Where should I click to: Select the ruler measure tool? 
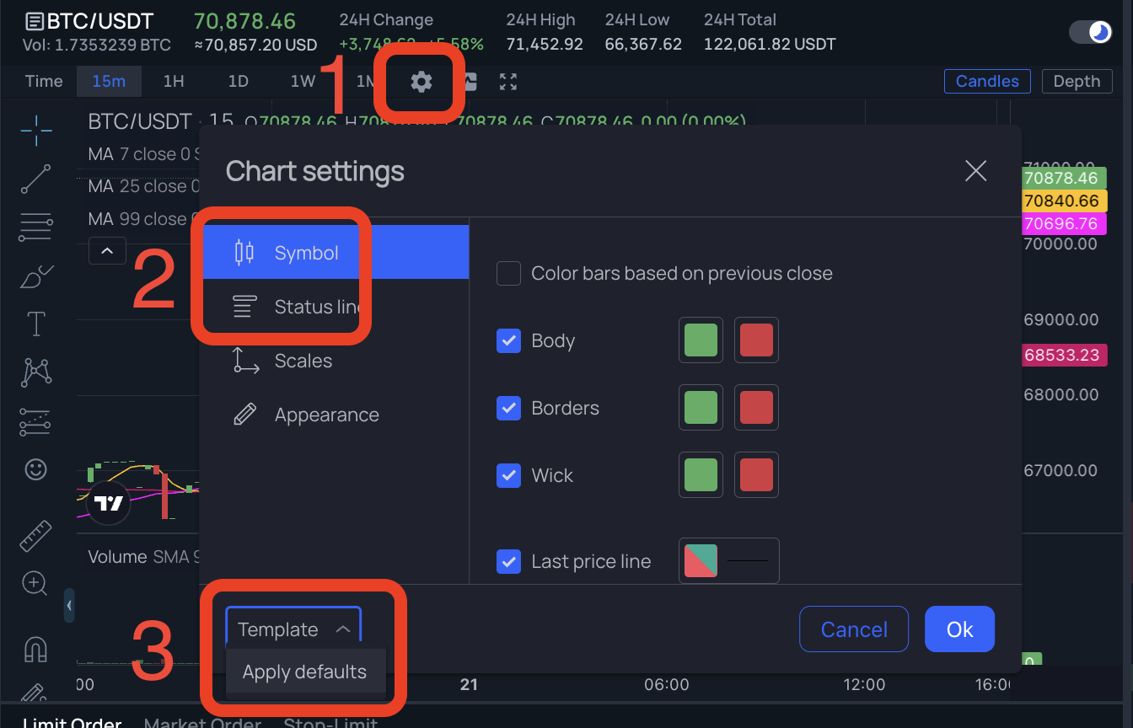click(35, 536)
